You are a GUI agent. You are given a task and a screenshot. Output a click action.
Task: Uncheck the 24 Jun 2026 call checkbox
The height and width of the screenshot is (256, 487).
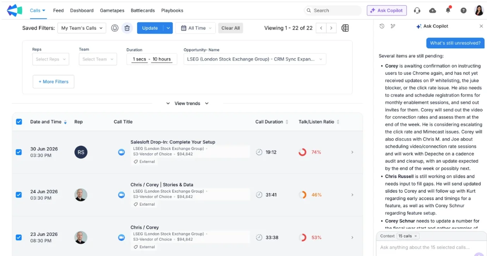pos(19,195)
